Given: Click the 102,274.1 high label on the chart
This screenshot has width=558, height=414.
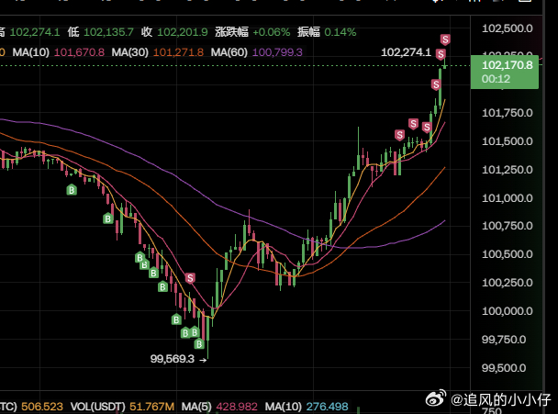Looking at the screenshot, I should pos(406,52).
